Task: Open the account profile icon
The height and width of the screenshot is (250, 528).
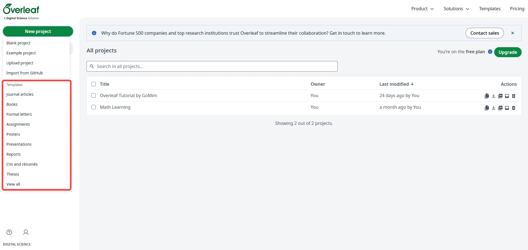Action: [26, 232]
